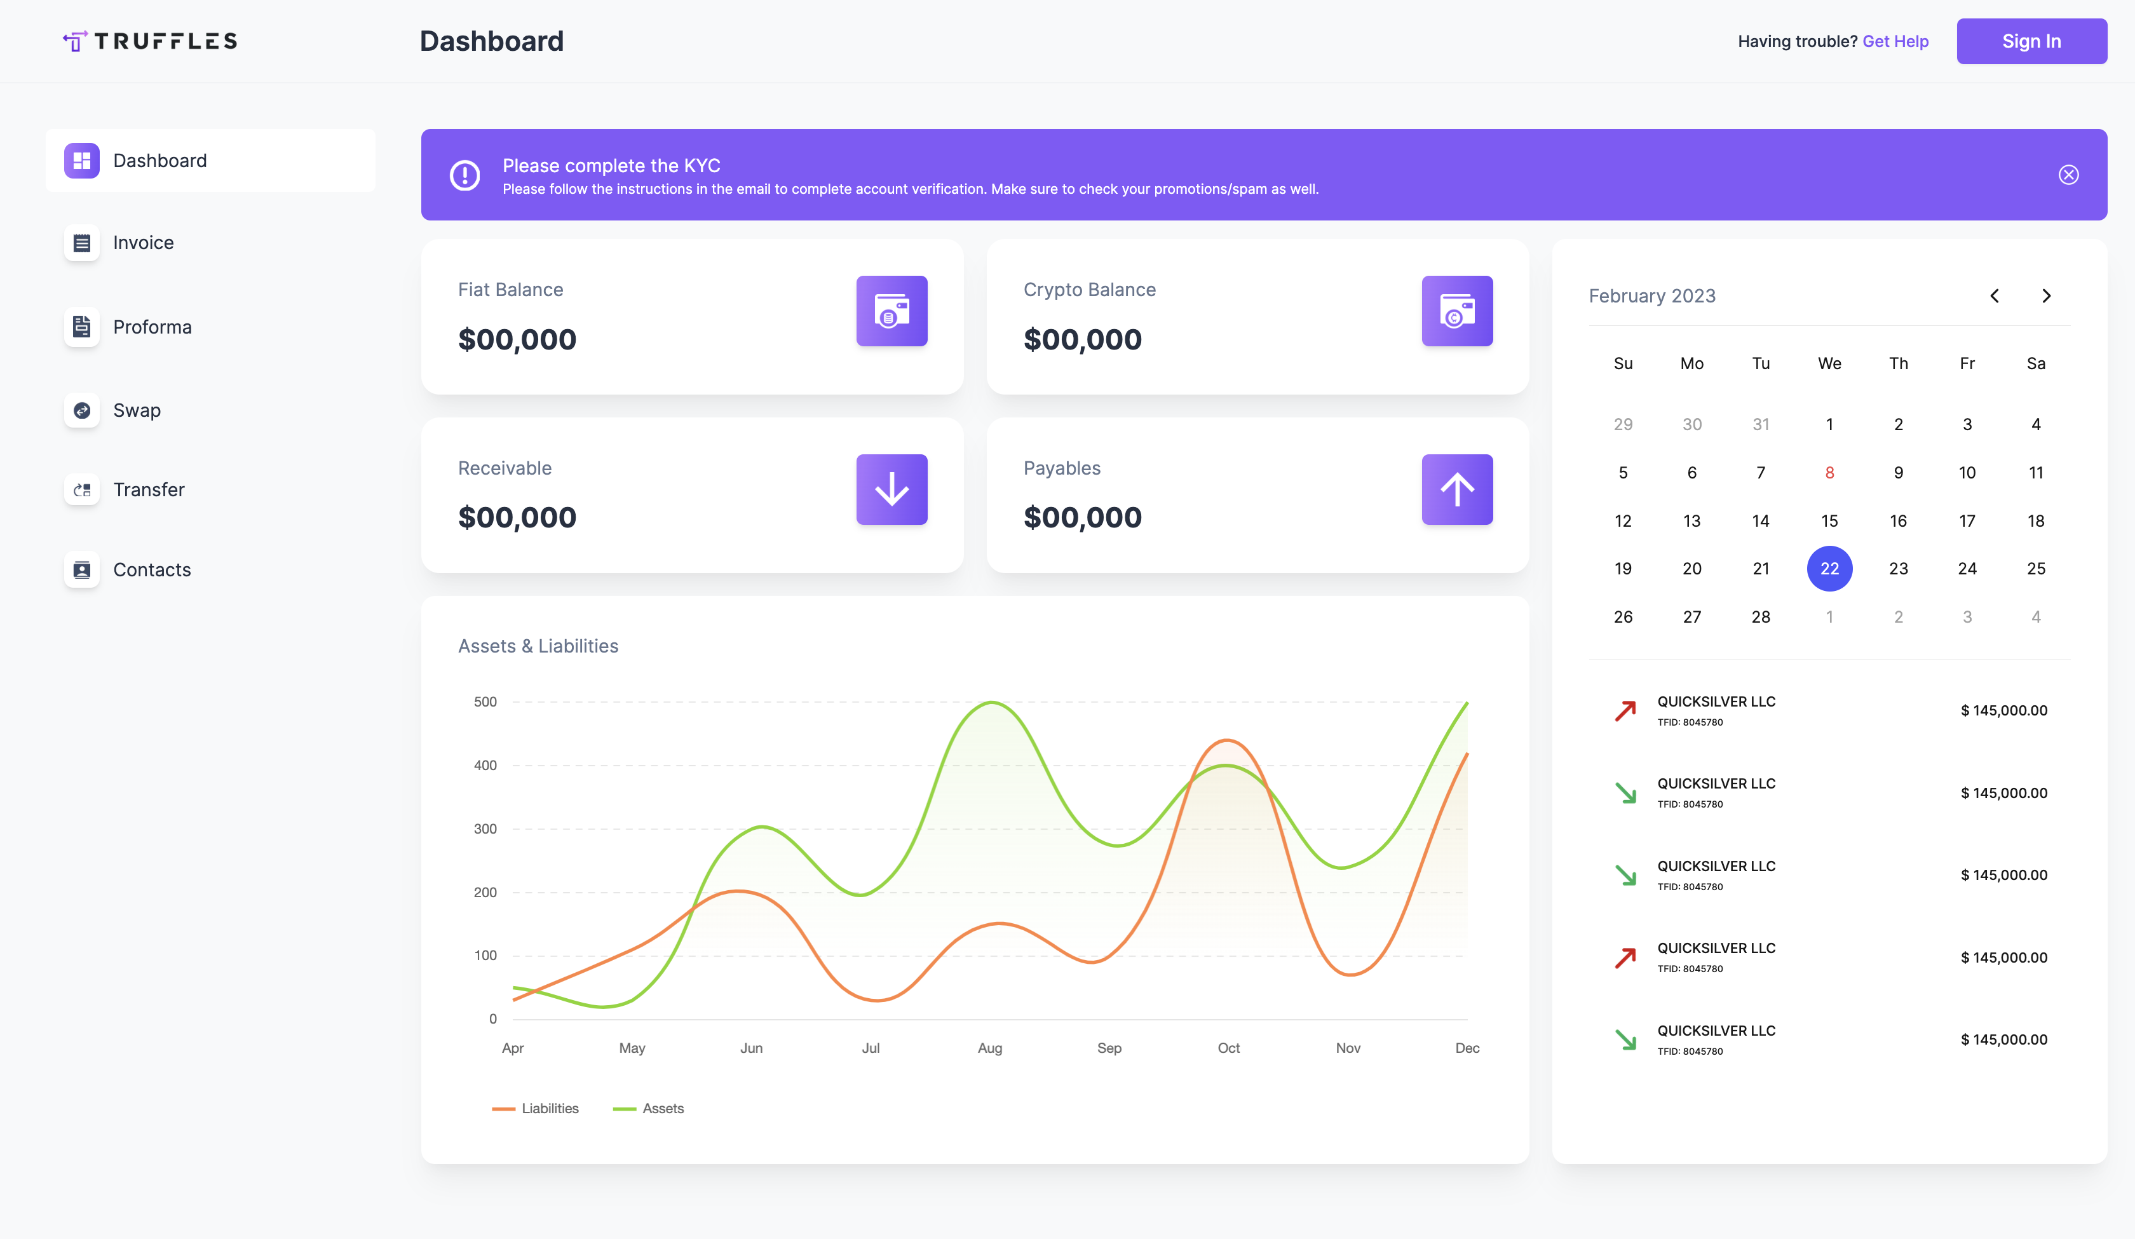
Task: Toggle the Assets series in chart legend
Action: [x=649, y=1109]
